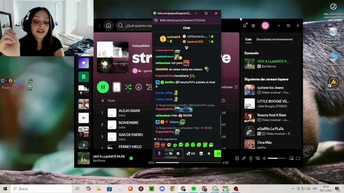Open Discord from the taskbar
Viewport: 344px width, 193px height.
point(162,189)
